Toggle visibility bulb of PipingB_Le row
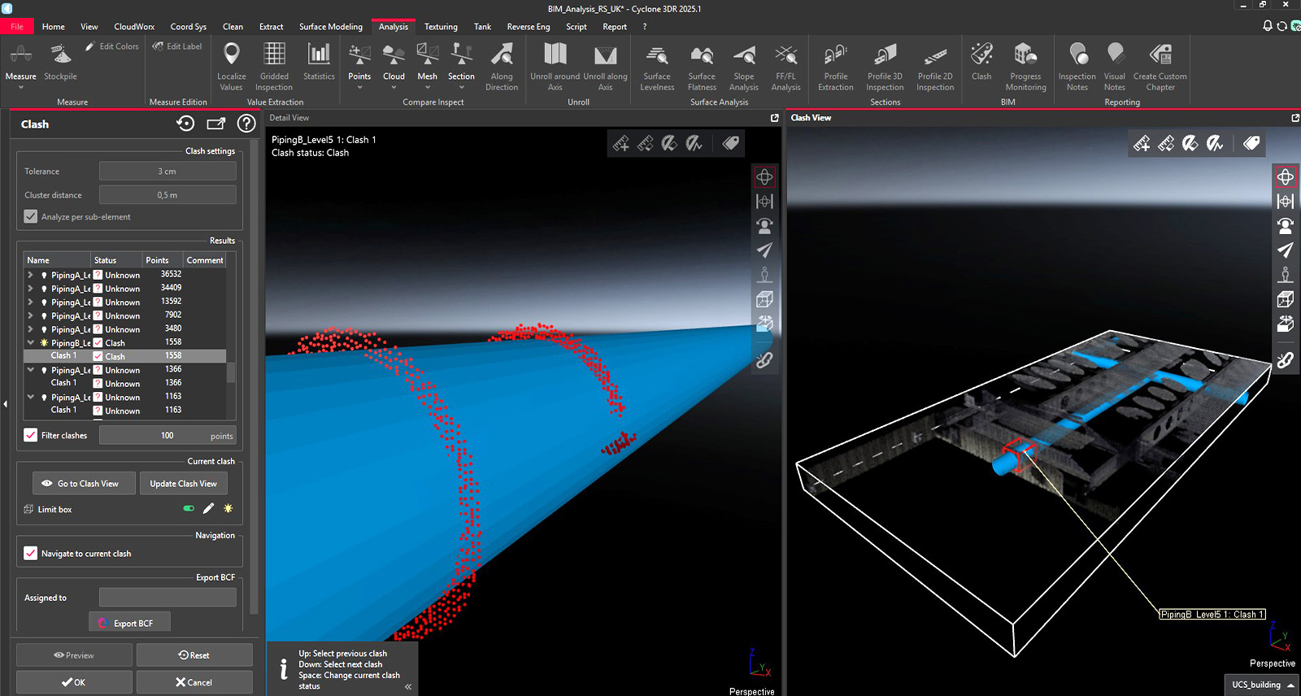This screenshot has width=1301, height=696. point(44,342)
